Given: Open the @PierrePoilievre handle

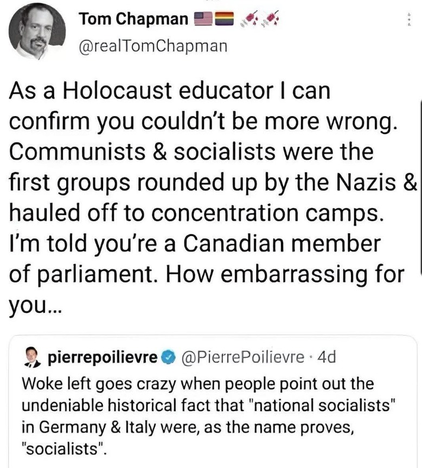Looking at the screenshot, I should click(x=240, y=357).
